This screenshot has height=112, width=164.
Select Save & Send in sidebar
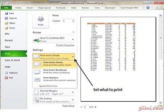(12, 60)
